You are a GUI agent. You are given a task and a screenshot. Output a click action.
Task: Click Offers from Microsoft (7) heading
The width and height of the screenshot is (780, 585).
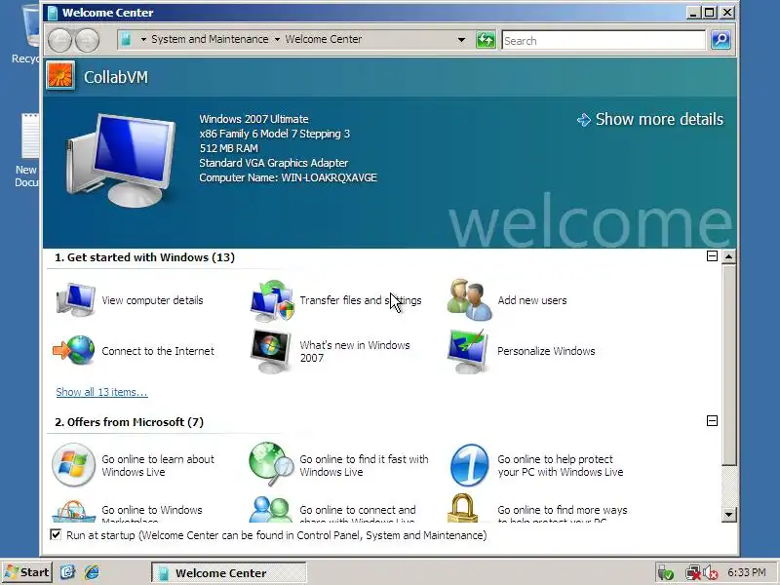129,422
